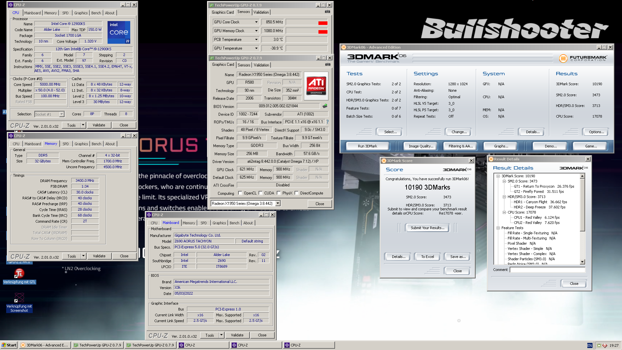The height and width of the screenshot is (350, 622).
Task: Click the green X tray icon
Action: tap(599, 345)
